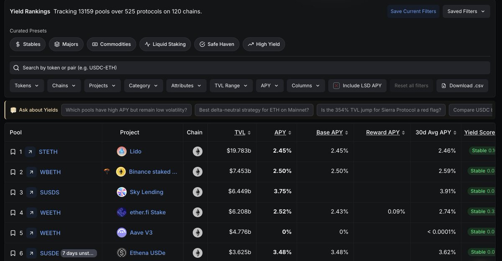Click the ether.fi Stake logo icon
Viewport: 502px width, 261px height.
tap(122, 212)
